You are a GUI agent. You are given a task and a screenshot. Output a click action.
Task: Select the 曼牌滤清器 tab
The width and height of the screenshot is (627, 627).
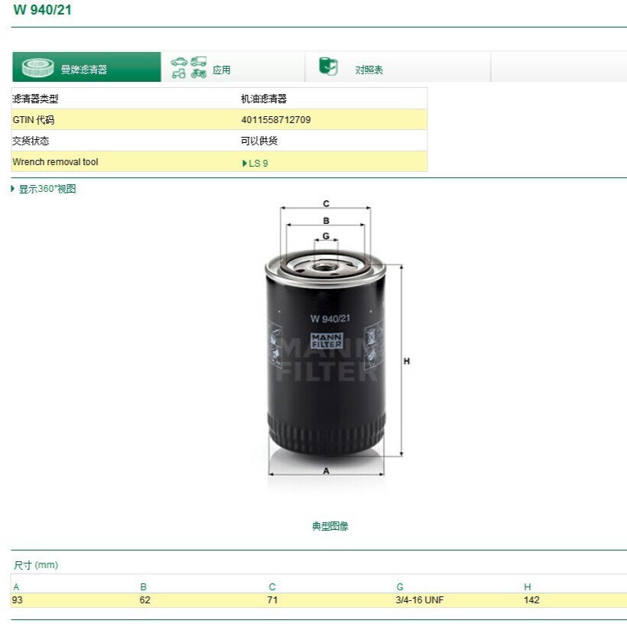(86, 67)
